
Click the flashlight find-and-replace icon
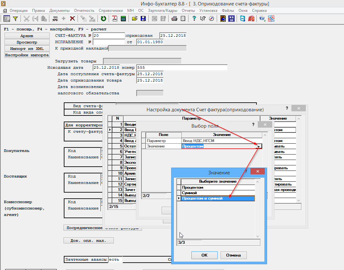[92, 19]
